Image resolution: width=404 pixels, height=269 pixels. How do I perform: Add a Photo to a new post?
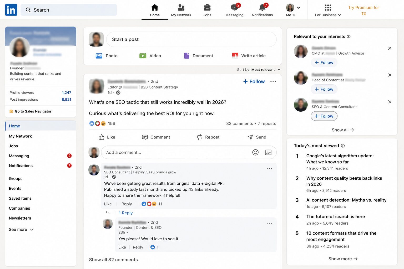coord(107,56)
